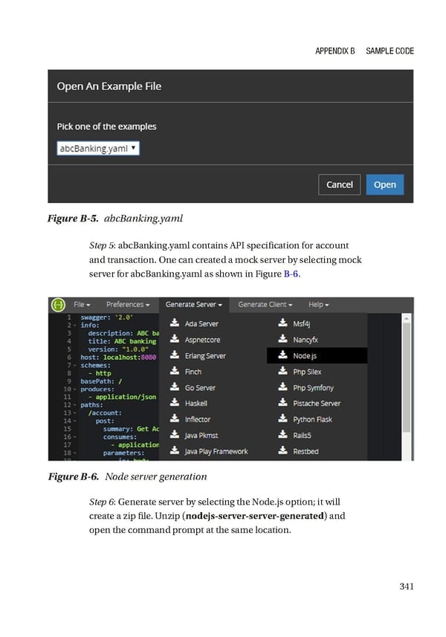Open the Generate Client menu
This screenshot has height=637, width=446.
click(265, 304)
